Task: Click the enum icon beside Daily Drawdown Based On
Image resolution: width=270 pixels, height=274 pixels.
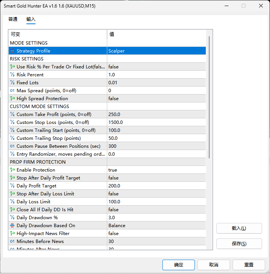Action: click(x=12, y=225)
